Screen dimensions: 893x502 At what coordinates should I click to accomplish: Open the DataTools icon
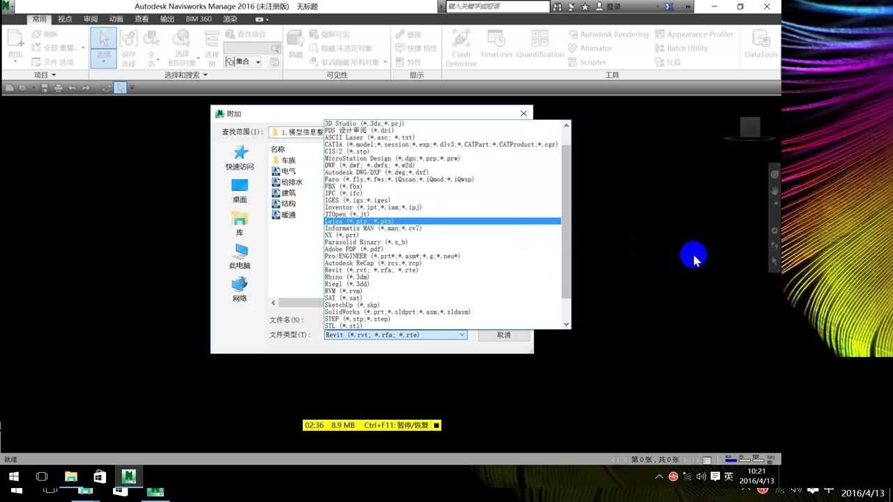click(760, 44)
